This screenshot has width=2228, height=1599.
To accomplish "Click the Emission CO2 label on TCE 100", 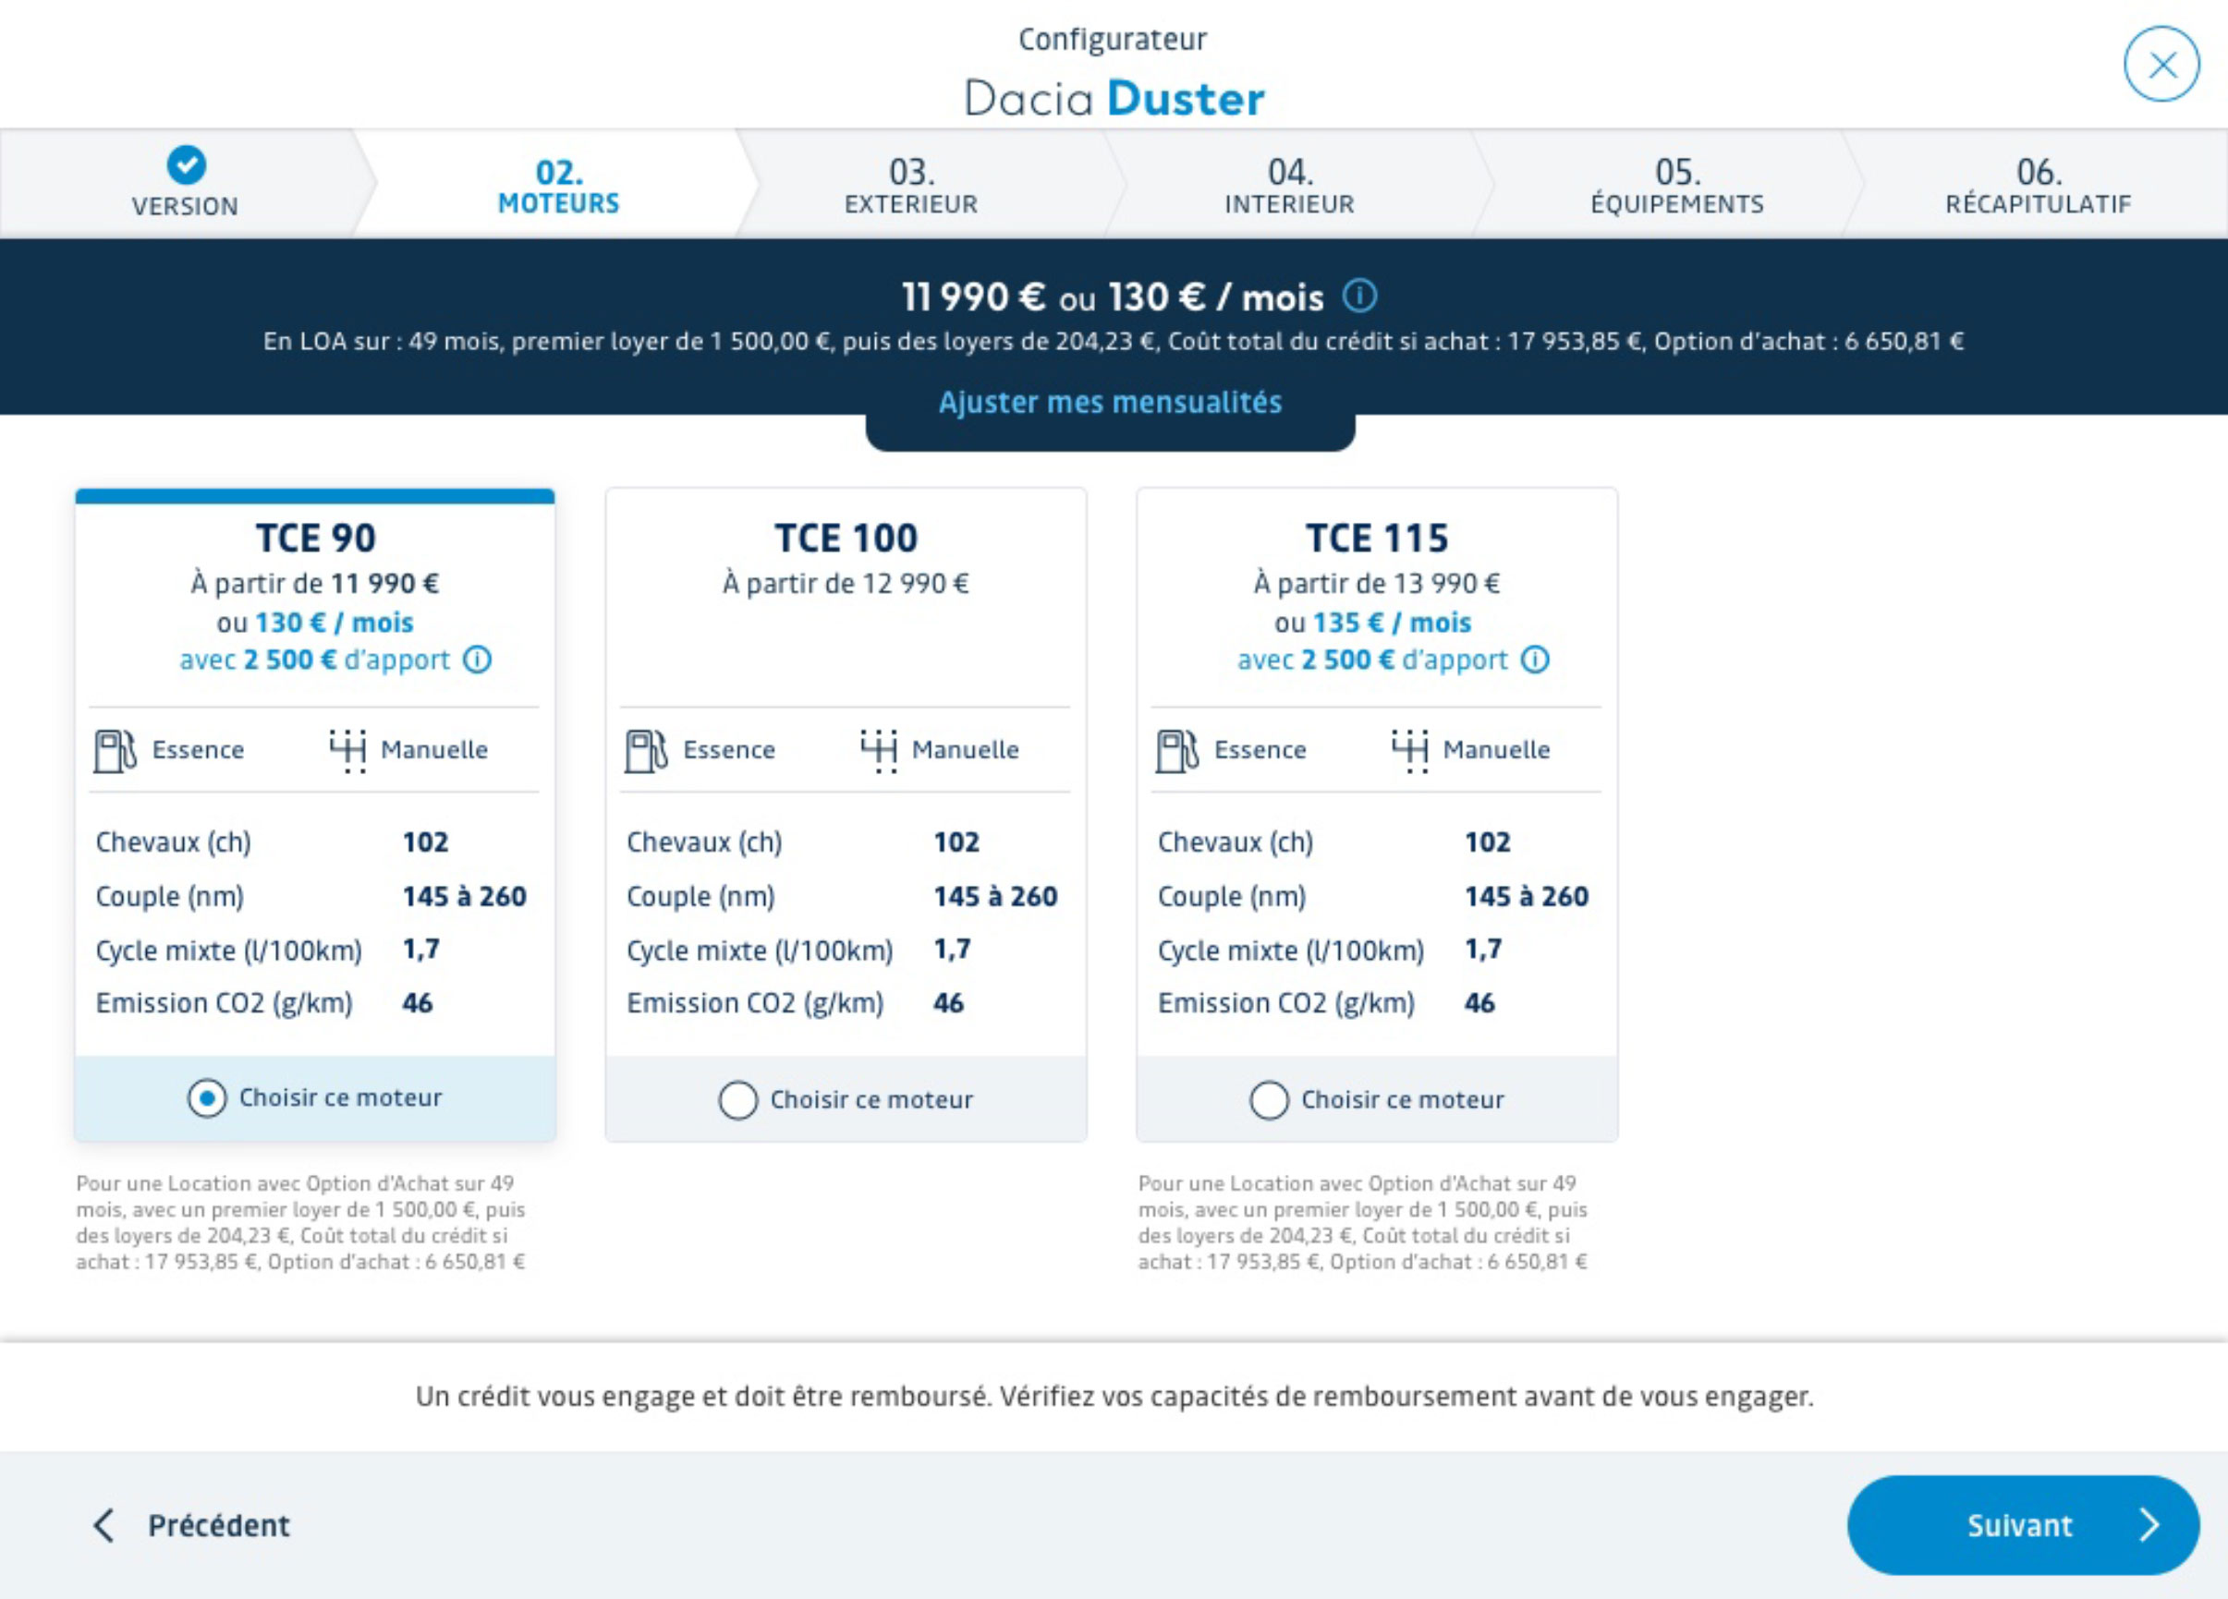I will [x=755, y=1004].
